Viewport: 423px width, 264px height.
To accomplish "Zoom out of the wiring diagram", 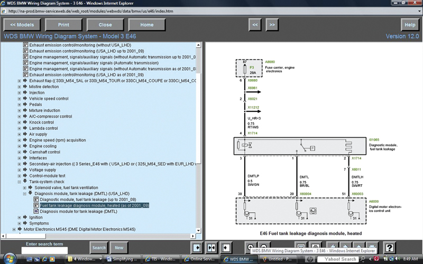I will click(x=264, y=246).
